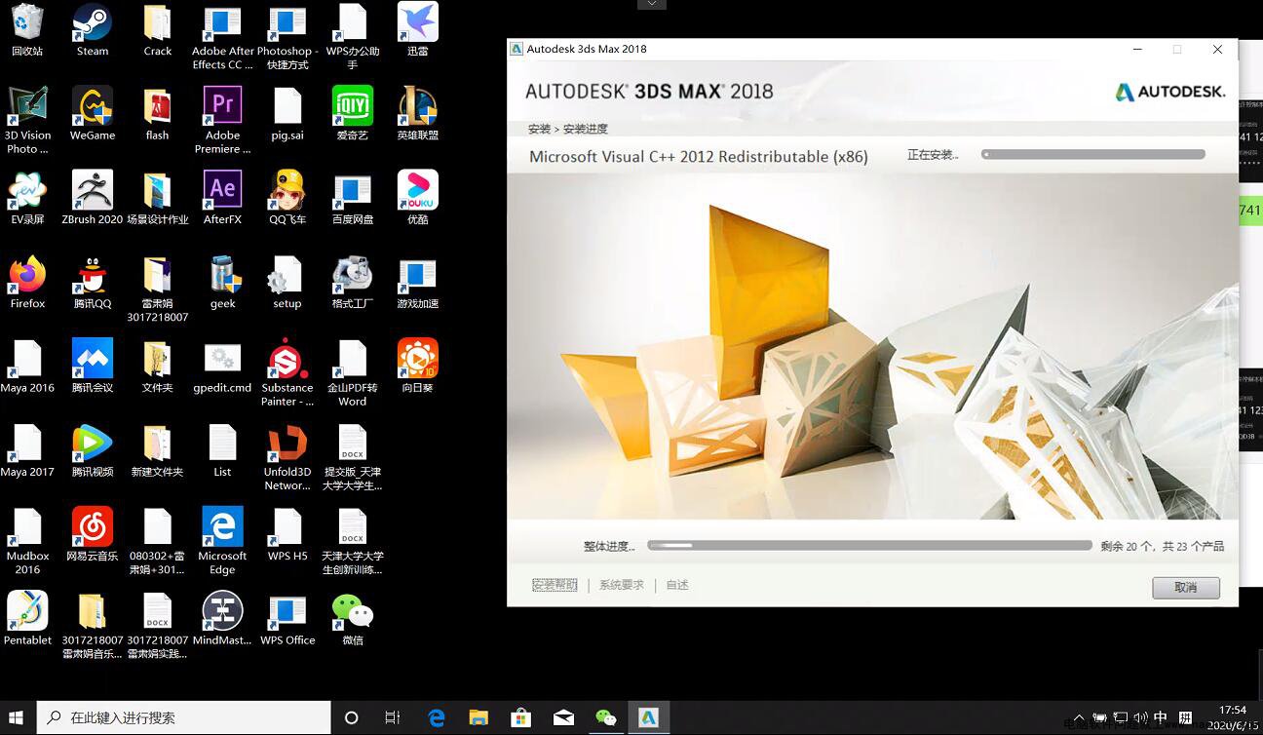This screenshot has width=1263, height=735.
Task: Expand the hidden system tray icons
Action: [x=1079, y=718]
